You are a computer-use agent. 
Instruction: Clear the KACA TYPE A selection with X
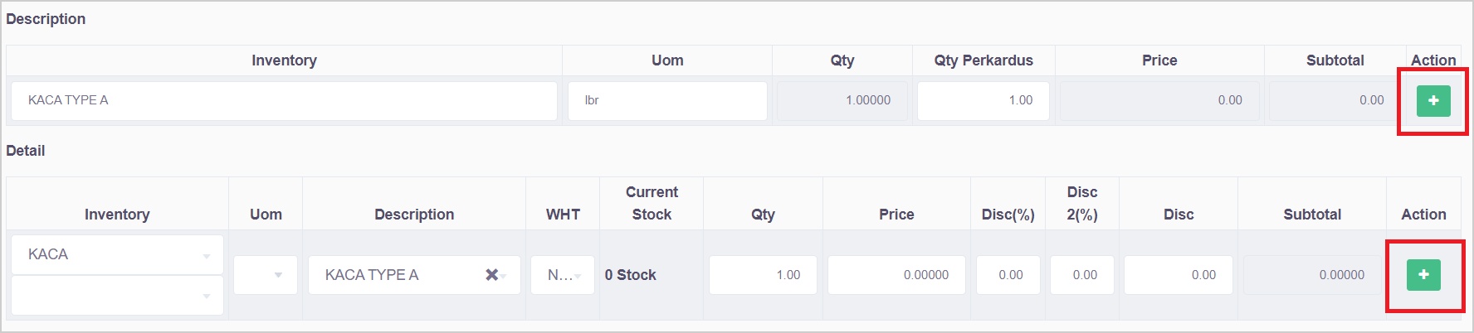click(x=491, y=275)
